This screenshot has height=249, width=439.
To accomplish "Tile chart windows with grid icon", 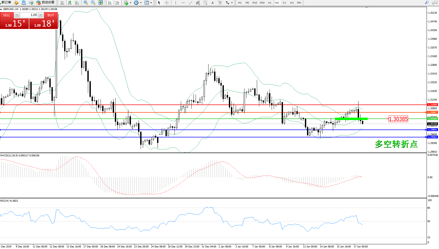I will [101, 3].
